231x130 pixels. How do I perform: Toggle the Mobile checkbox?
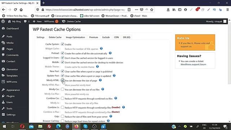pos(62,62)
